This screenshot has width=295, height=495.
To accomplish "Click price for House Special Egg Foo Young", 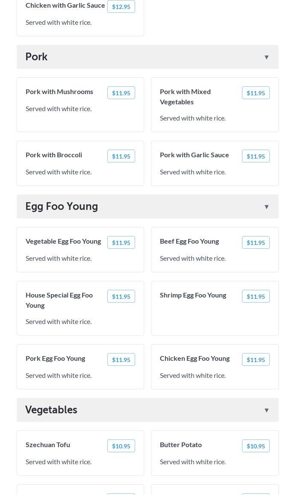I will 121,297.
